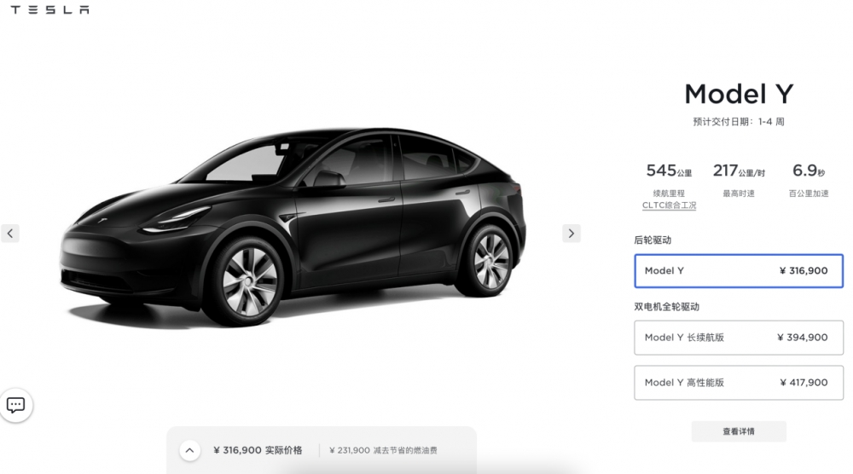Select Model Y 高性能版 option
The height and width of the screenshot is (474, 853).
738,383
